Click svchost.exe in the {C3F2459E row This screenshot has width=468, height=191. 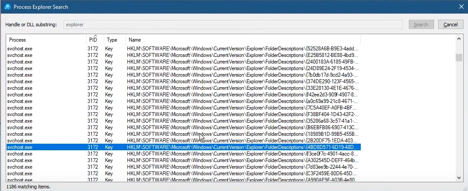[20, 173]
